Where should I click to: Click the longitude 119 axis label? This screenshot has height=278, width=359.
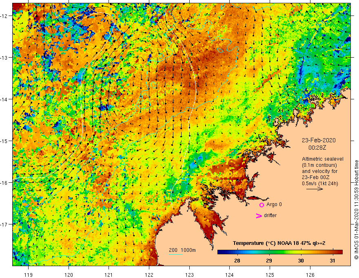point(28,275)
